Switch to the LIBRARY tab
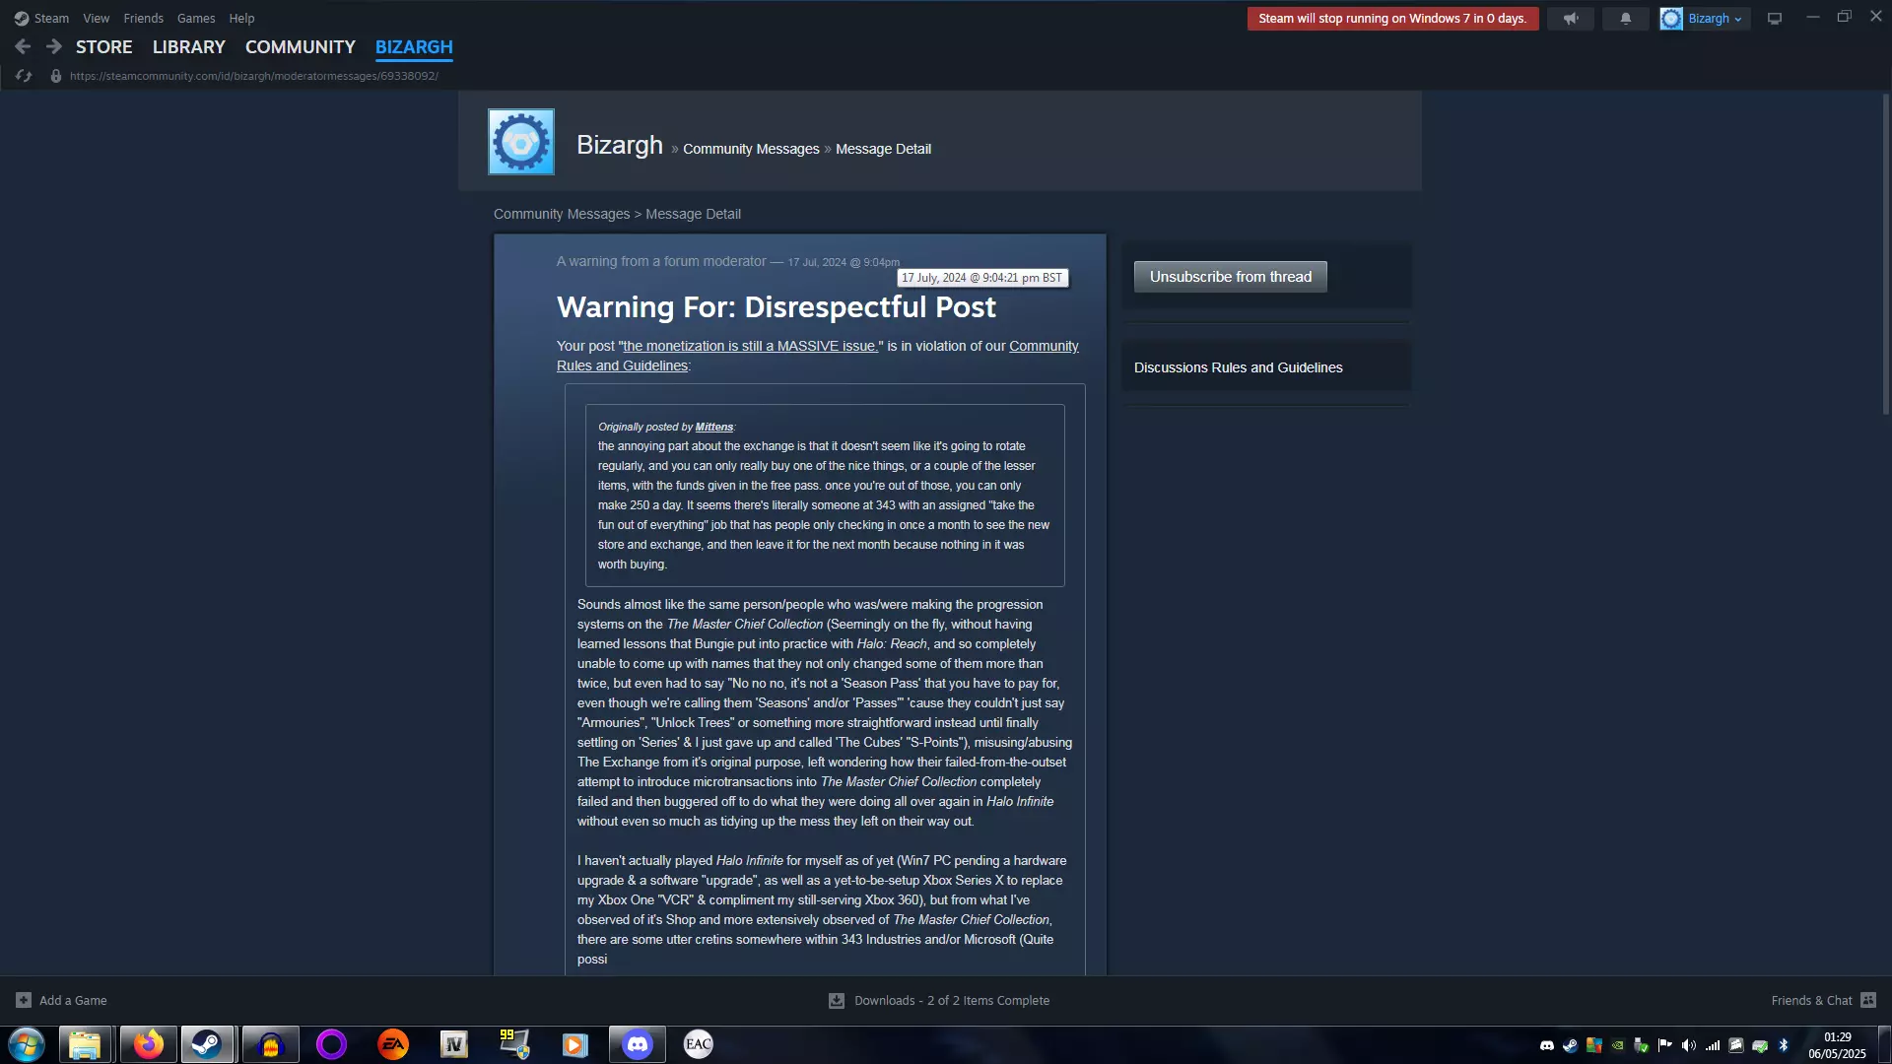 point(188,46)
